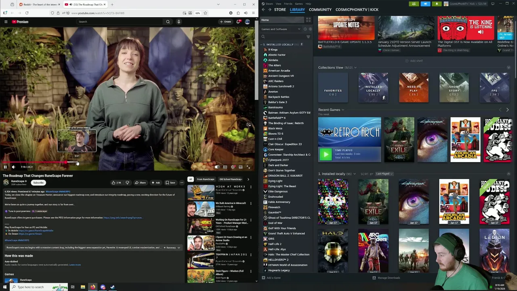Mute the YouTube video volume

(x=13, y=167)
